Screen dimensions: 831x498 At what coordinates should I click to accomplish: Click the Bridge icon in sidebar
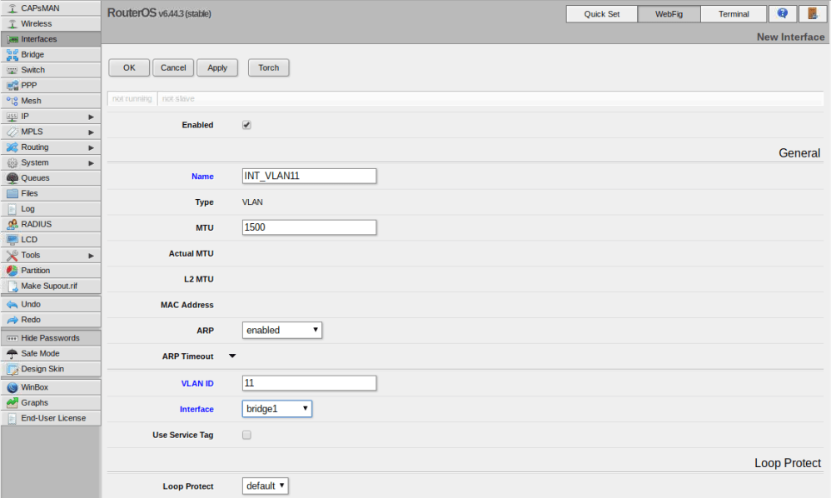pos(12,55)
